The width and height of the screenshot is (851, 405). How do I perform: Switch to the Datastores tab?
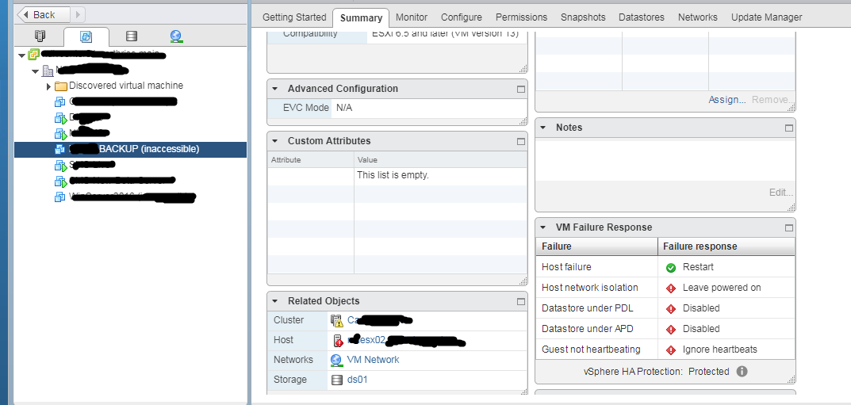(x=642, y=17)
